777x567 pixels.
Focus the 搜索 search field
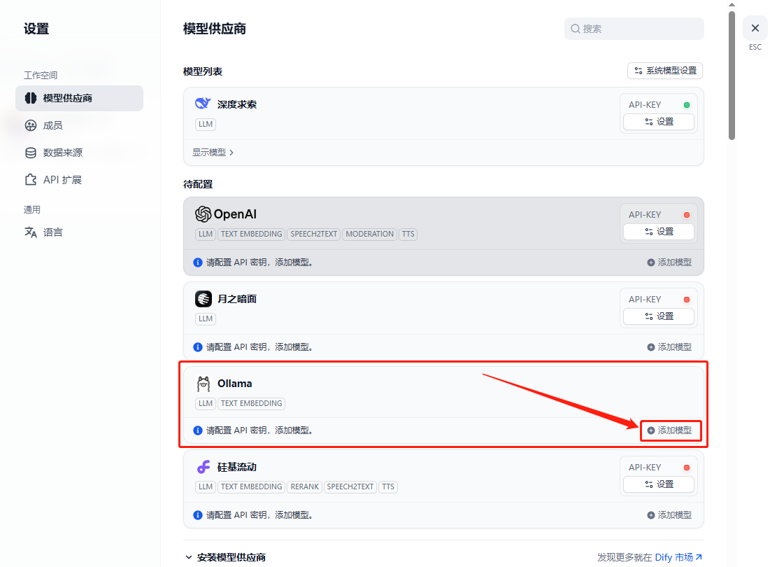point(634,29)
